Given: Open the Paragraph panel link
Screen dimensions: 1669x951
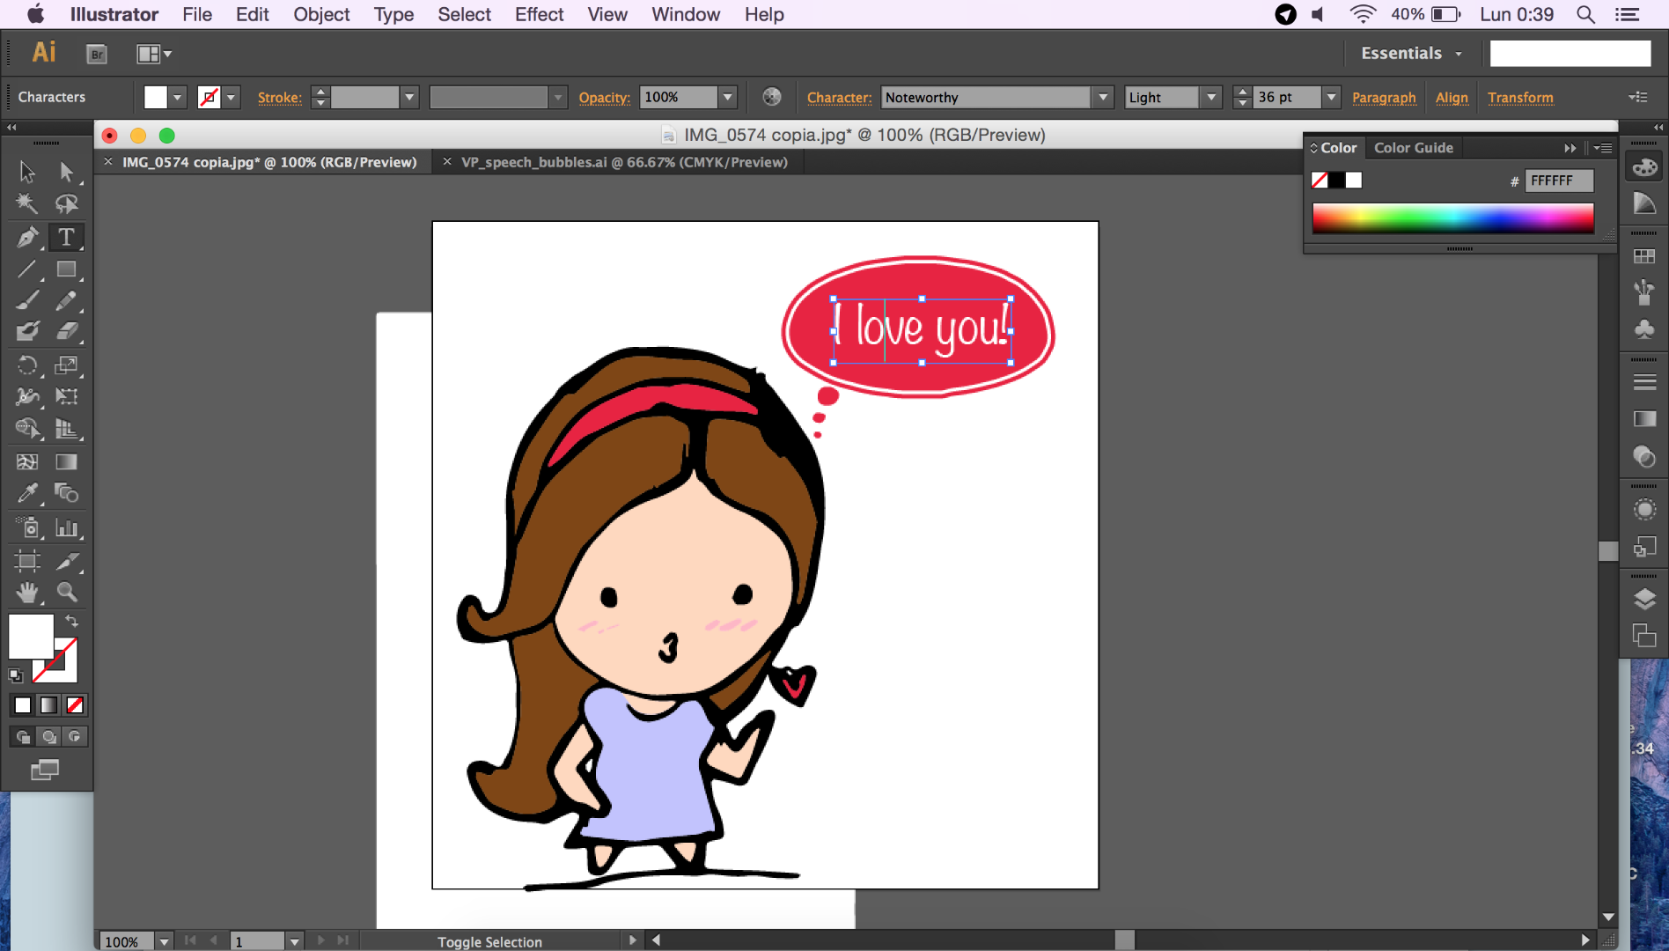Looking at the screenshot, I should point(1384,98).
